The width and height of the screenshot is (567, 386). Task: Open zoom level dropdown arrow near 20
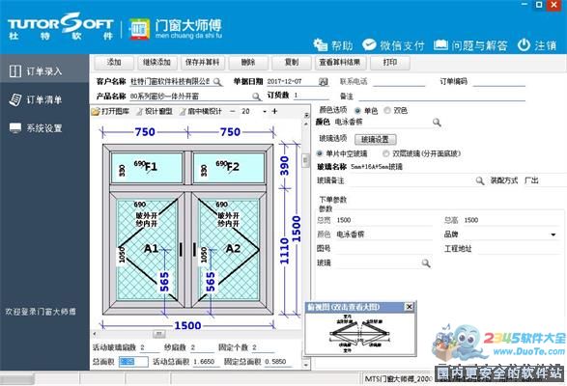tap(265, 112)
